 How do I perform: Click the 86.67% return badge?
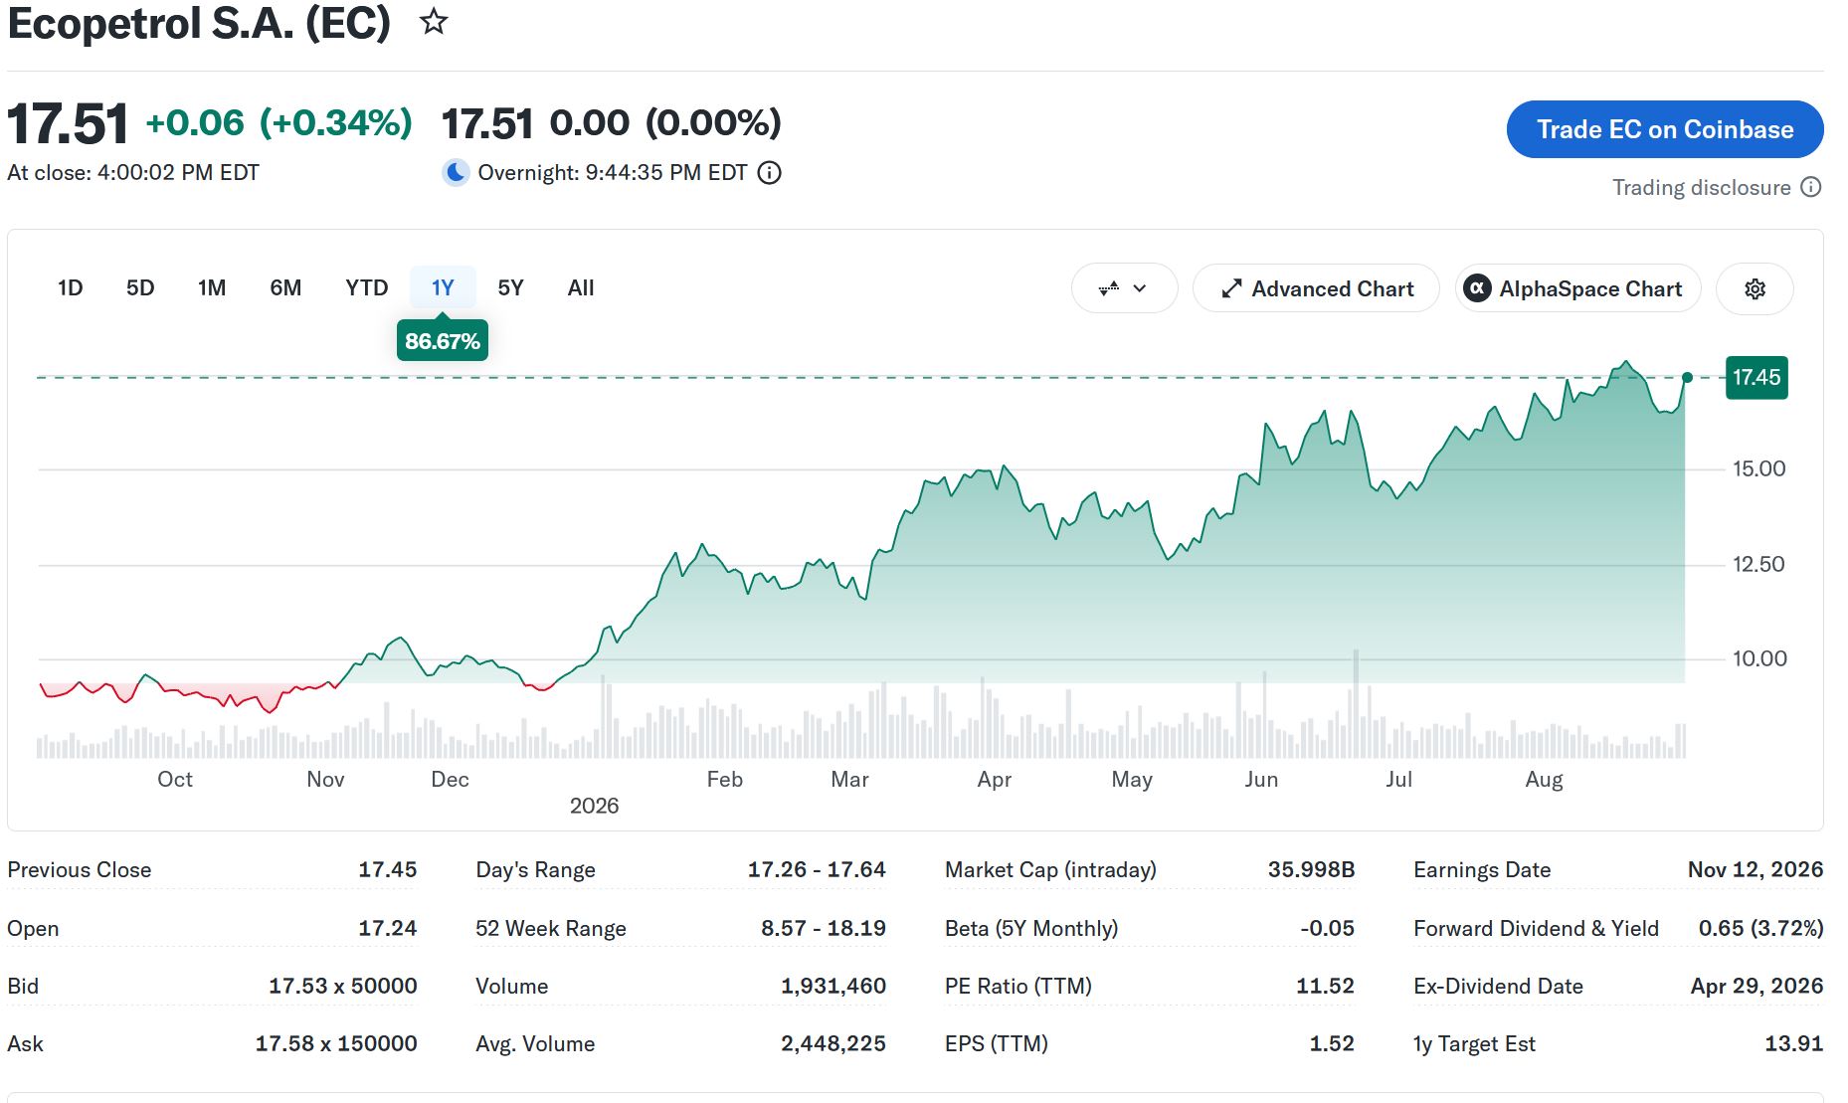point(443,341)
